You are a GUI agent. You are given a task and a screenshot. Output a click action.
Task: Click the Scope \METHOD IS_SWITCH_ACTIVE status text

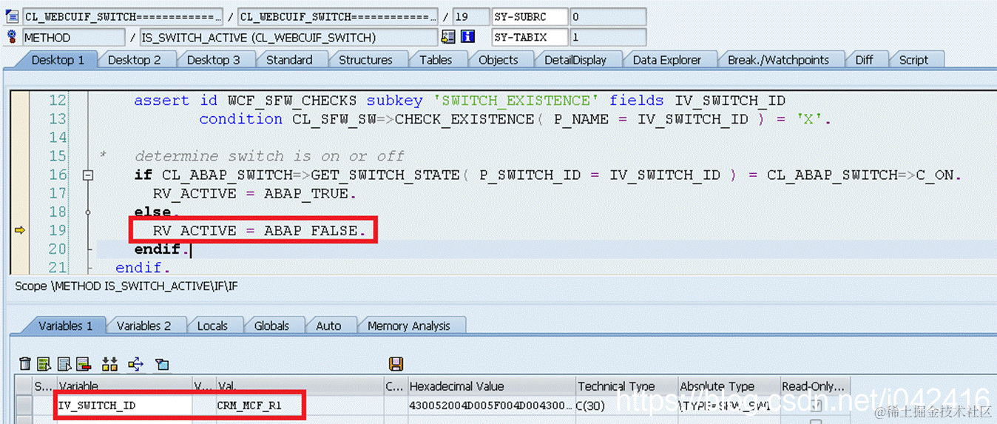(126, 286)
